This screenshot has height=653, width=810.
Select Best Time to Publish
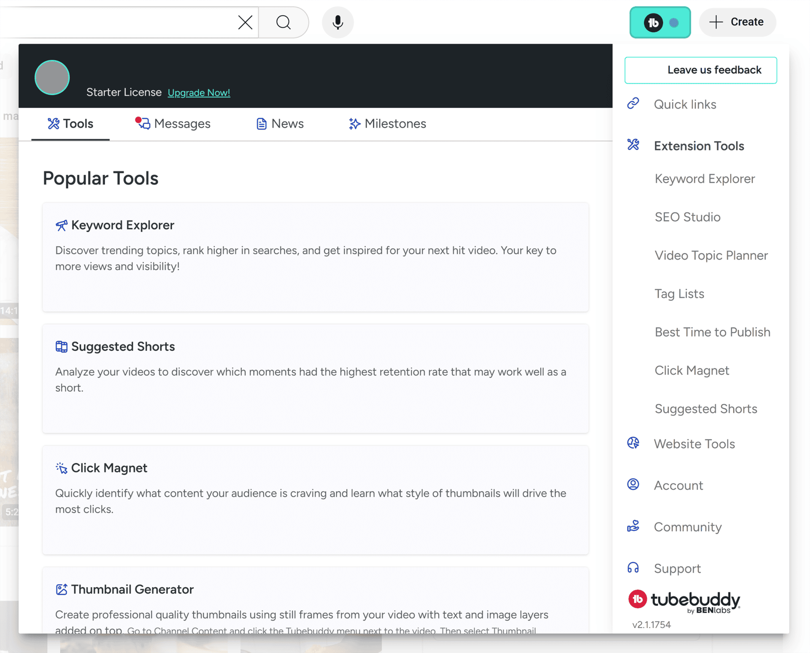coord(712,332)
